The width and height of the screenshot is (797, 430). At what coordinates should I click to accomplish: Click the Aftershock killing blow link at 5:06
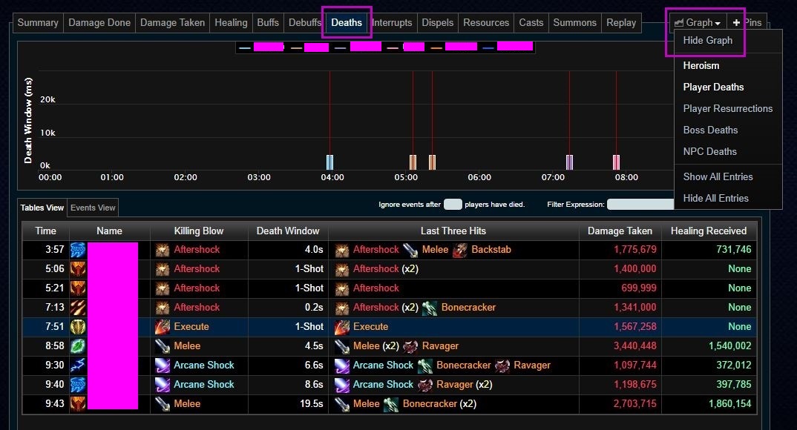197,269
